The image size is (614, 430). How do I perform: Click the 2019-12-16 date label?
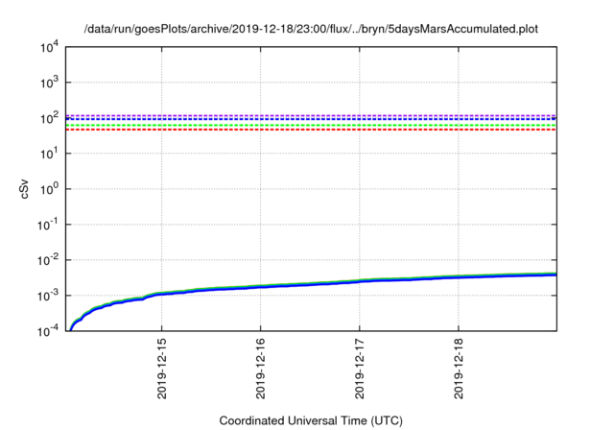point(261,369)
